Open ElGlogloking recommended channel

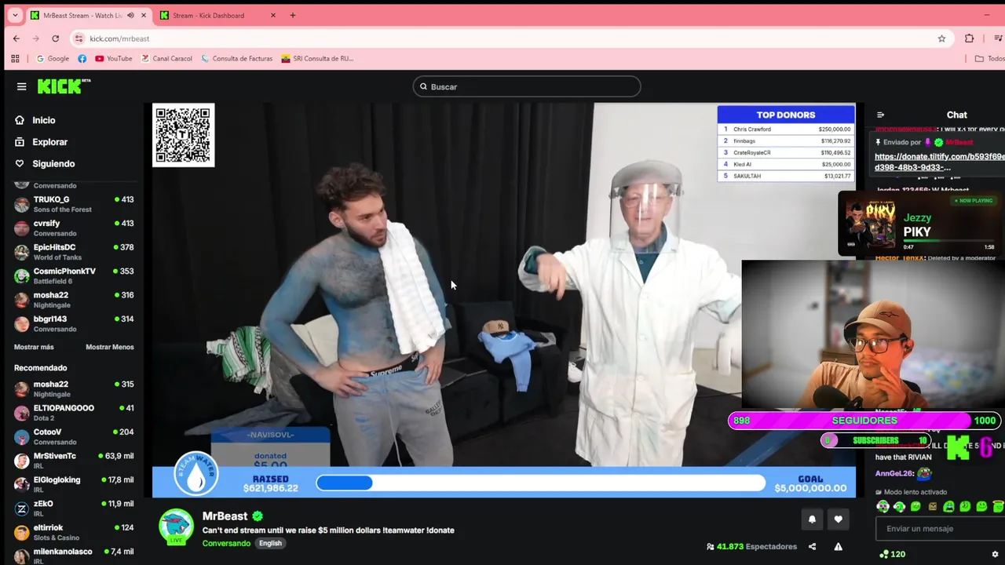pyautogui.click(x=74, y=484)
